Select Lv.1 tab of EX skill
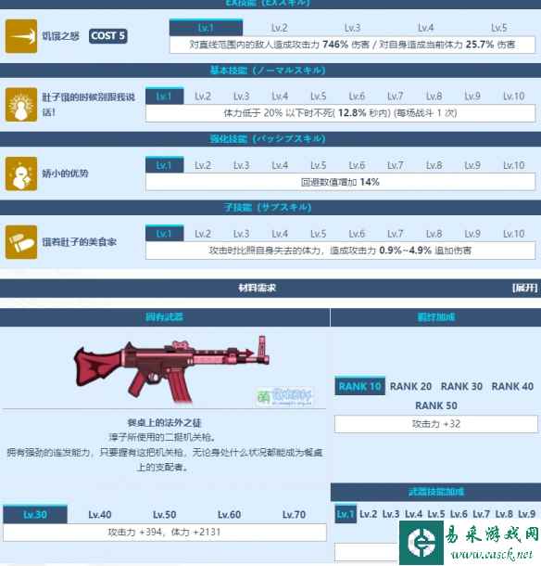This screenshot has height=566, width=541. click(206, 28)
